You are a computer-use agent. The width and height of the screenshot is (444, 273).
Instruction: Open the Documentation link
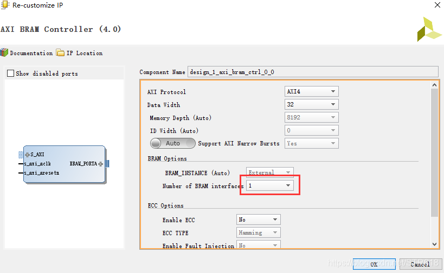[x=31, y=53]
